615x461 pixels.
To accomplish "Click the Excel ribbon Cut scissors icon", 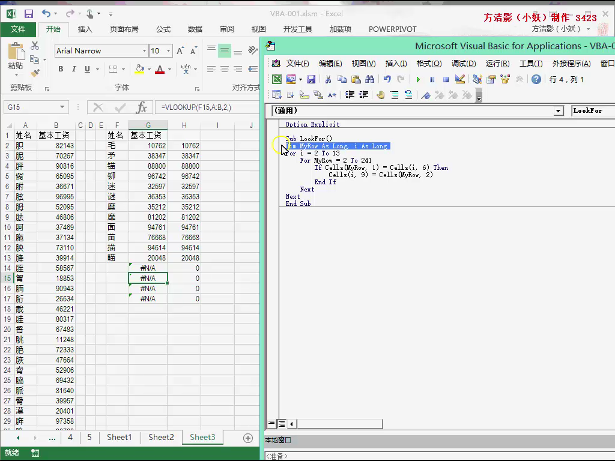I will tap(35, 46).
